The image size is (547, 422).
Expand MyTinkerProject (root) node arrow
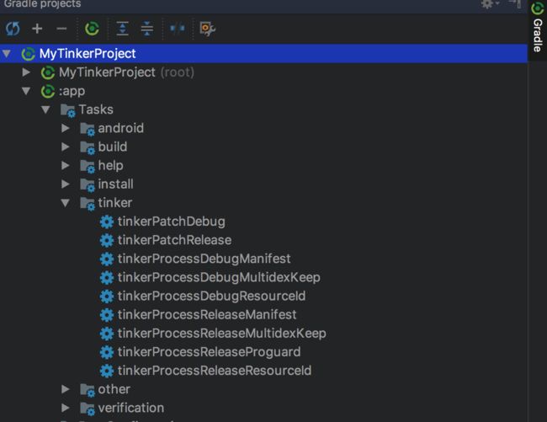point(26,72)
